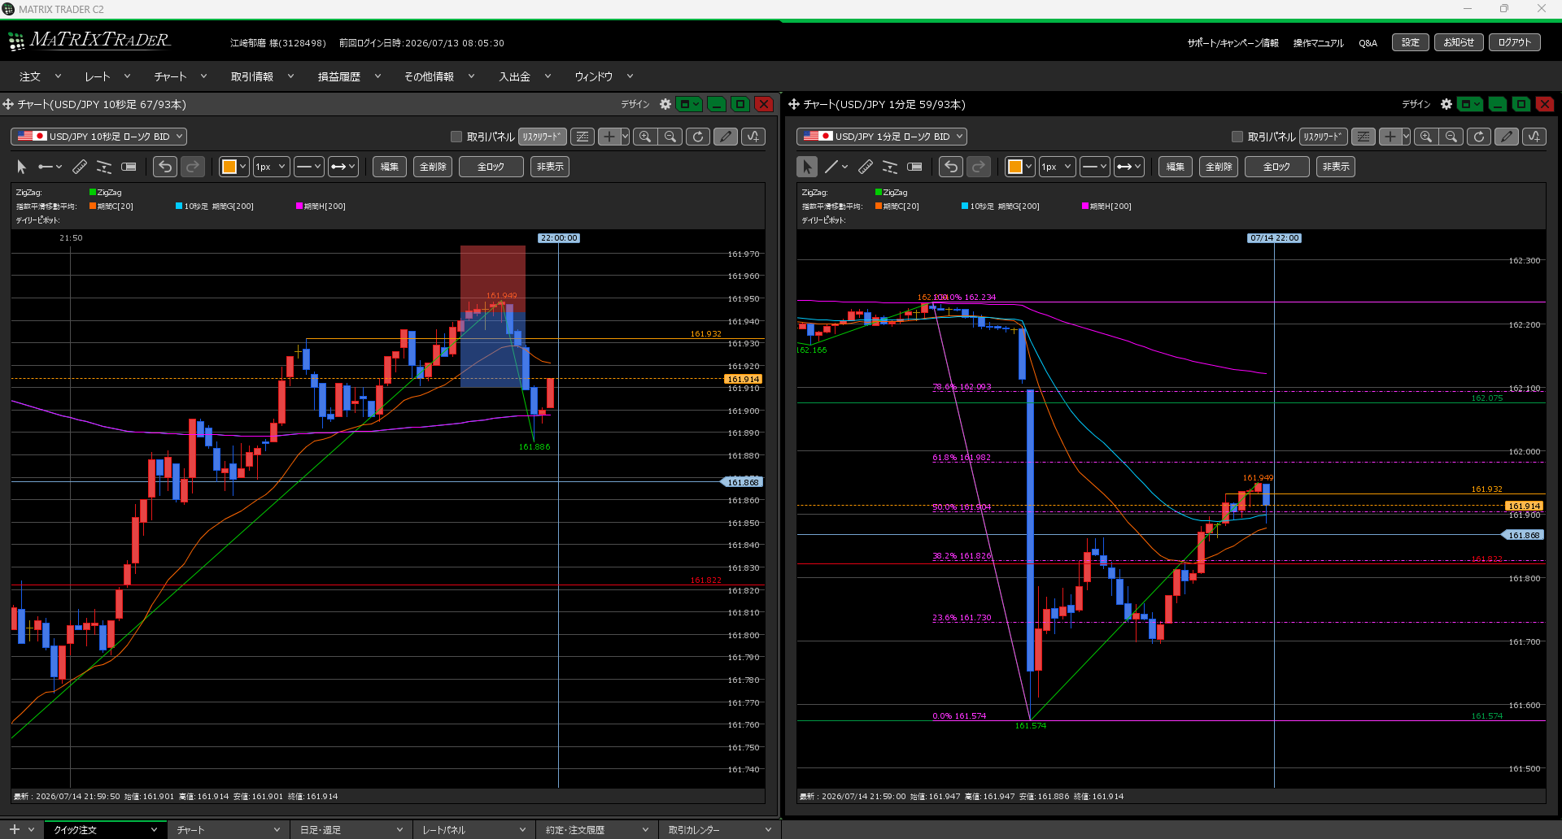Open USD/JPY 1分足 ローソク BID selector
Viewport: 1562px width, 839px height.
tap(882, 137)
